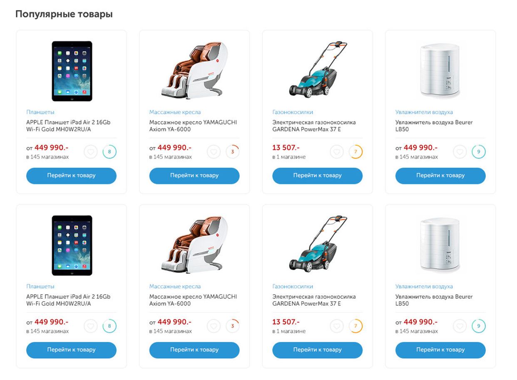The image size is (517, 380).
Task: Open Массажные кресла category link in bottom row
Action: pyautogui.click(x=175, y=287)
